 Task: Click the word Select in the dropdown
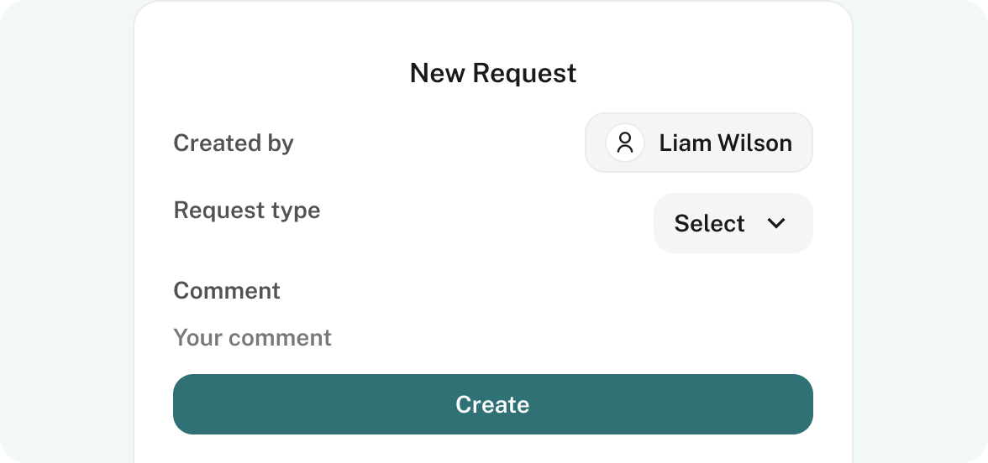(x=709, y=223)
